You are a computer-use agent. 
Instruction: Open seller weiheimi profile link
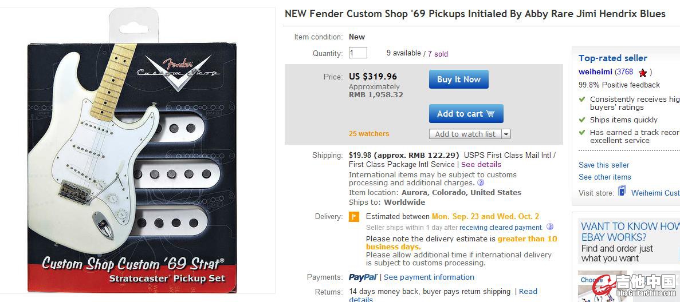595,72
